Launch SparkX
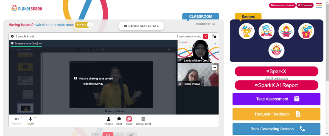 coord(276,71)
